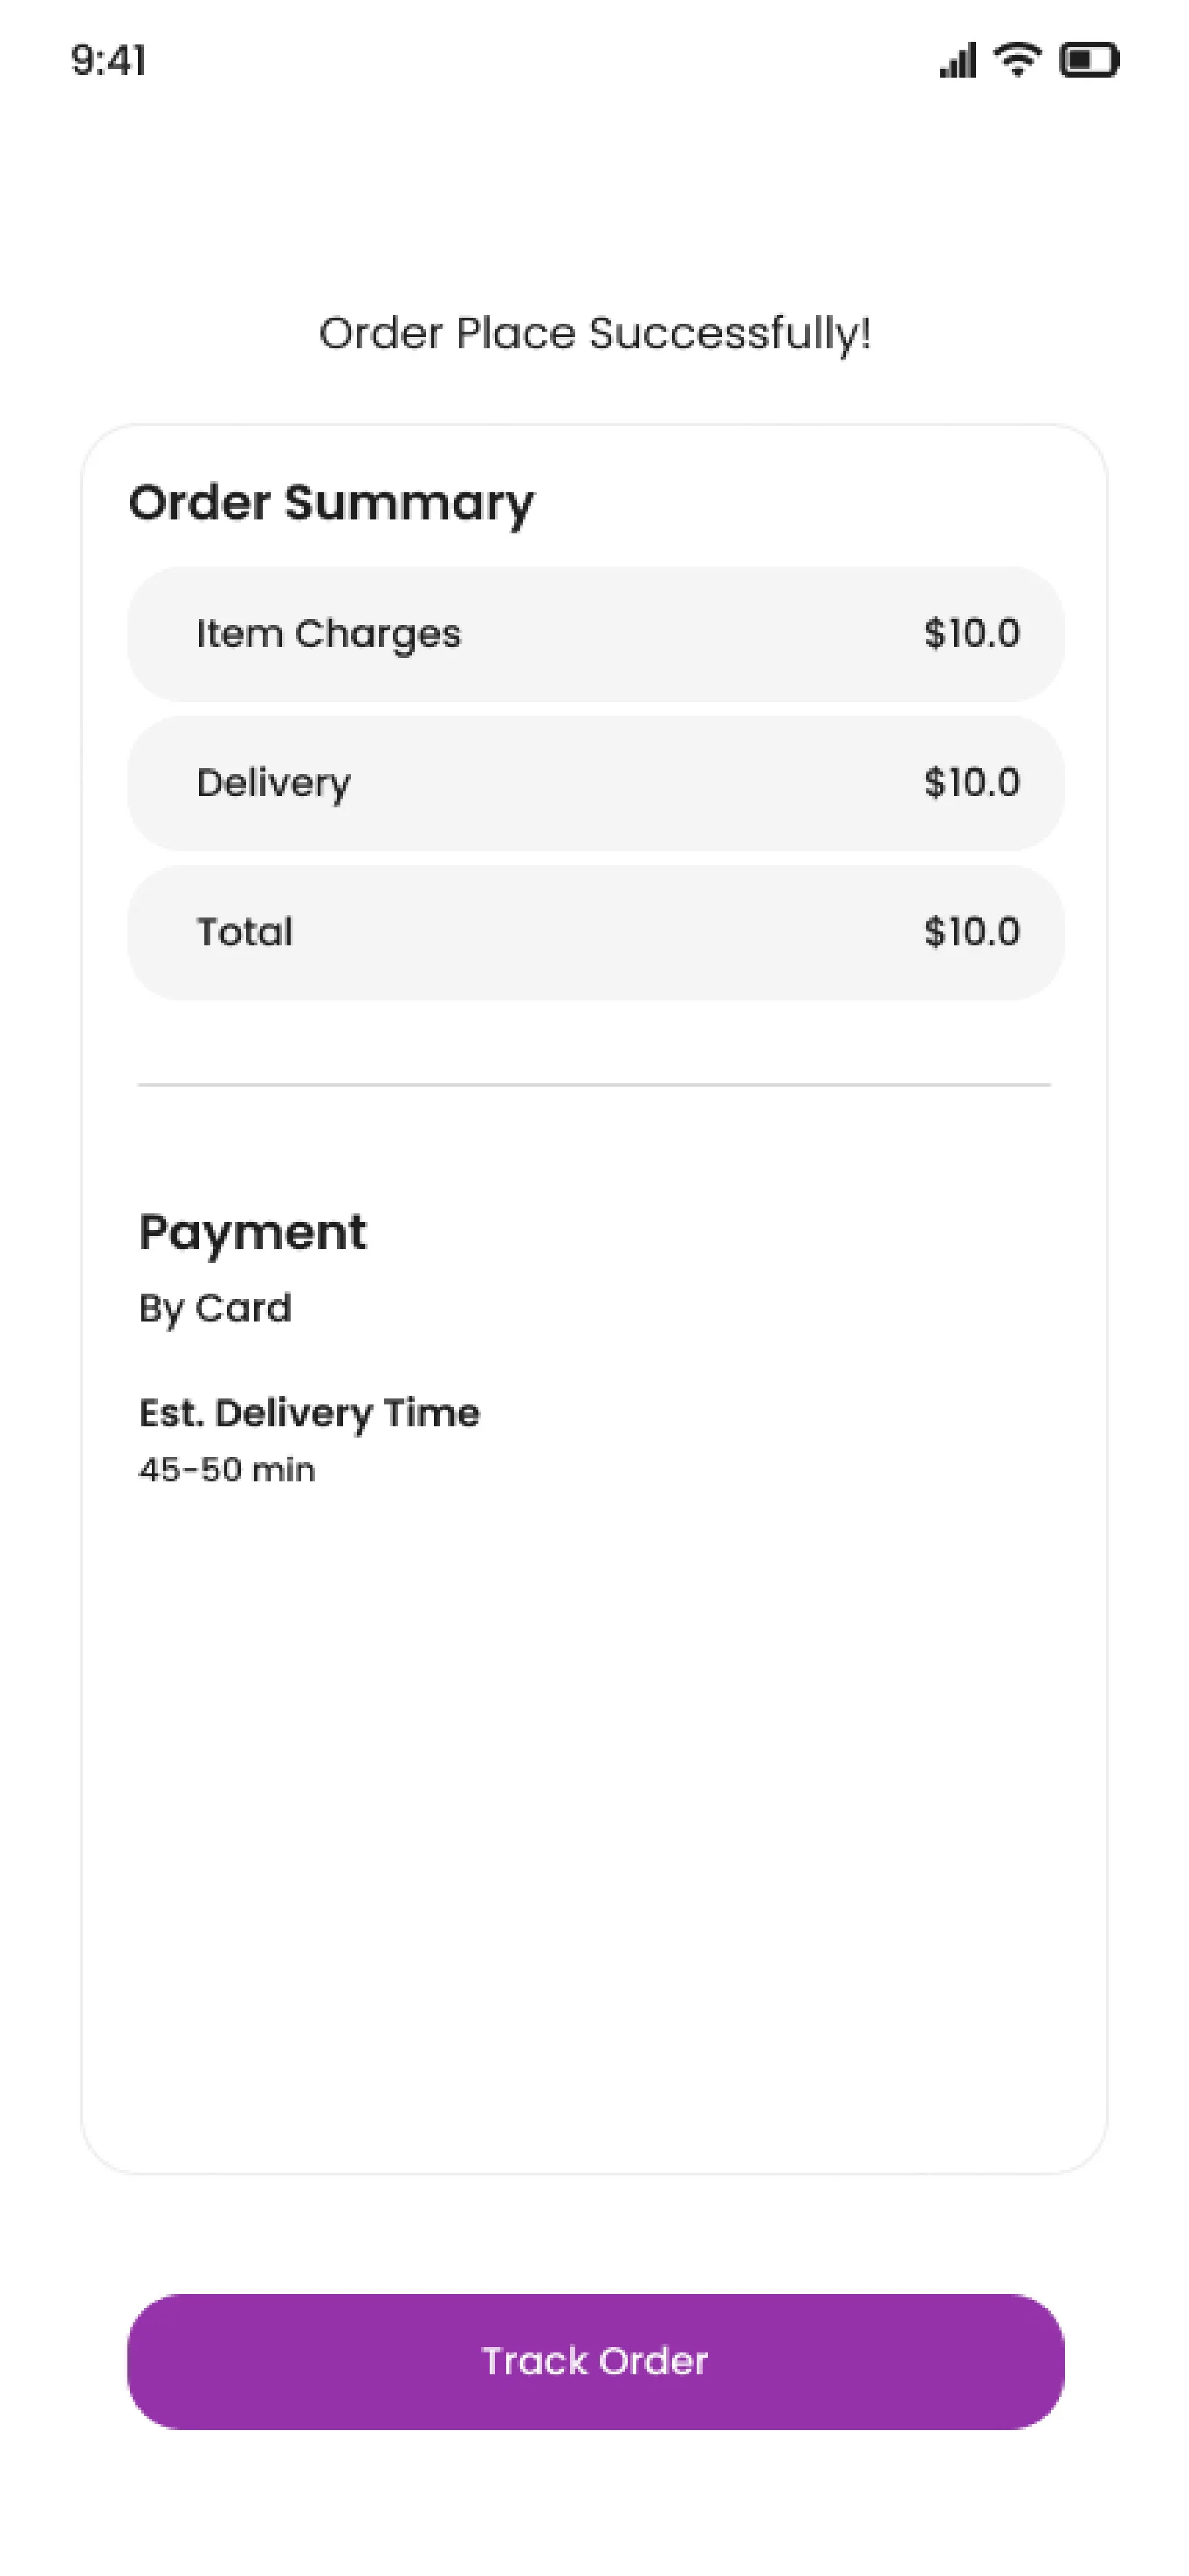Viewport: 1189px width, 2576px height.
Task: Tap the Item Charges $10.0 amount
Action: tap(972, 634)
